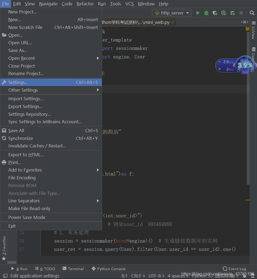
Task: Open the Navigate menu
Action: [x=48, y=4]
